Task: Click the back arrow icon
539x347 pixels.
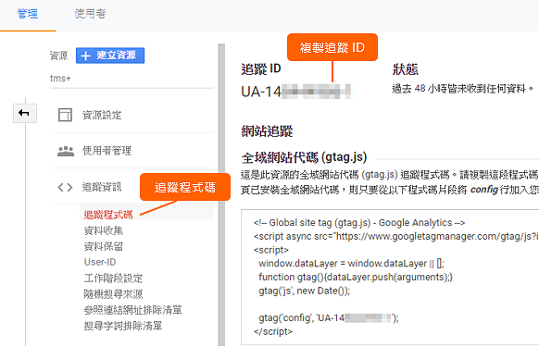Action: click(25, 113)
